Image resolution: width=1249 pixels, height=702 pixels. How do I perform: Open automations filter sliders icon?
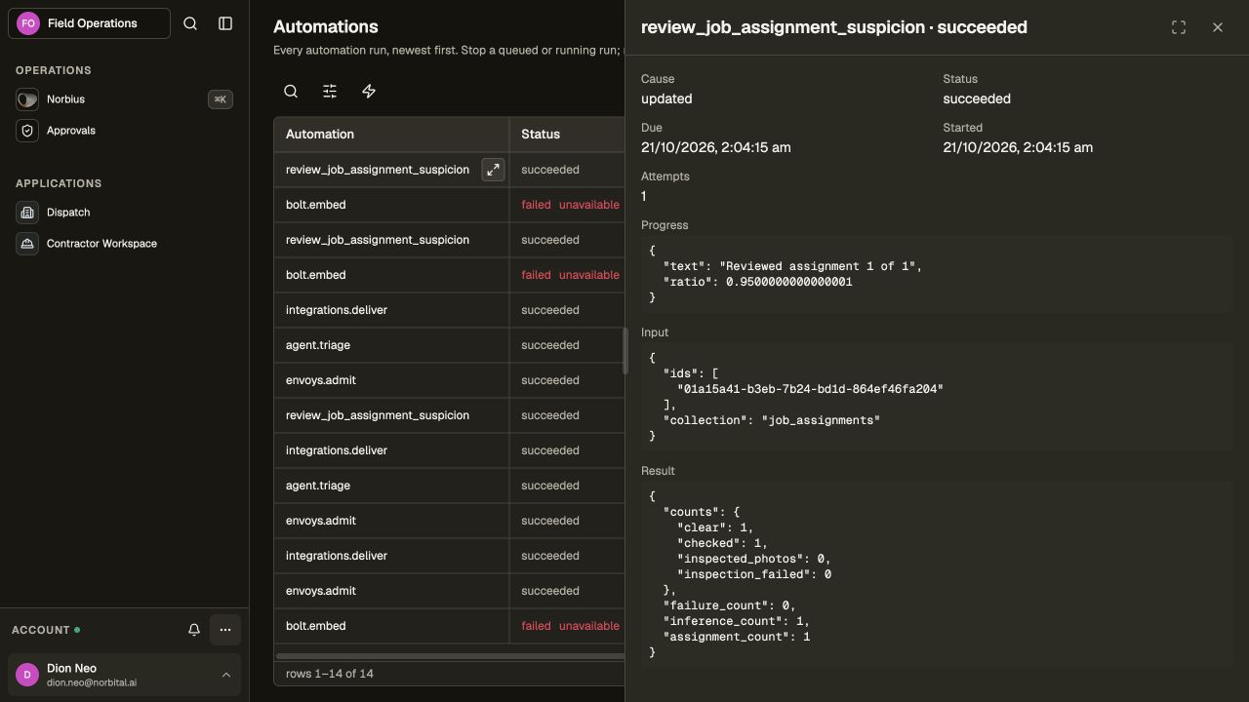coord(330,91)
